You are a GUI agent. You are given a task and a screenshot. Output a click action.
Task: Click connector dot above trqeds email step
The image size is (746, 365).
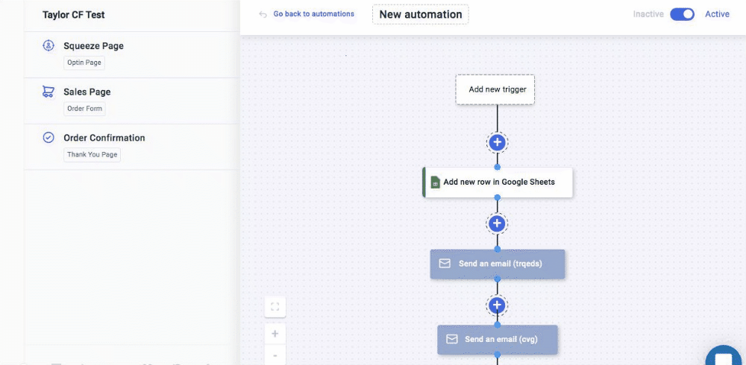(x=497, y=249)
